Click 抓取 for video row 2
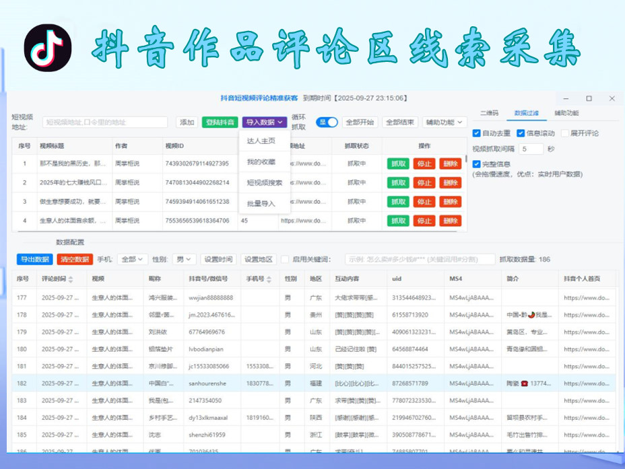 398,183
